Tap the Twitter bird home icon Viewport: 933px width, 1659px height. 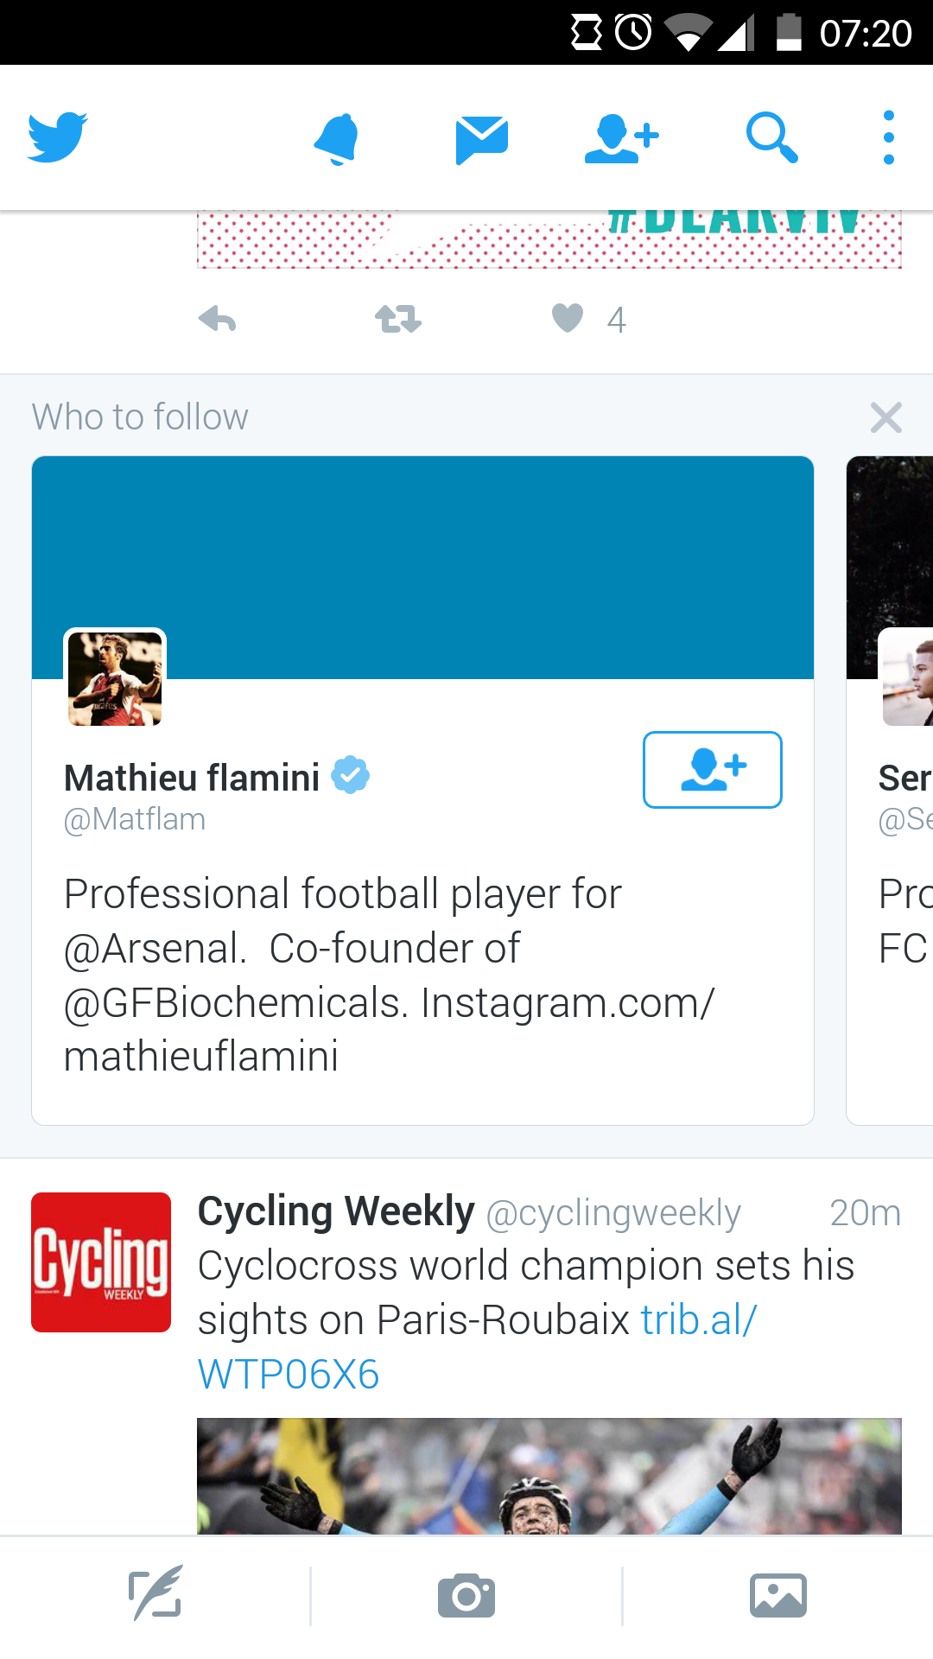point(57,137)
